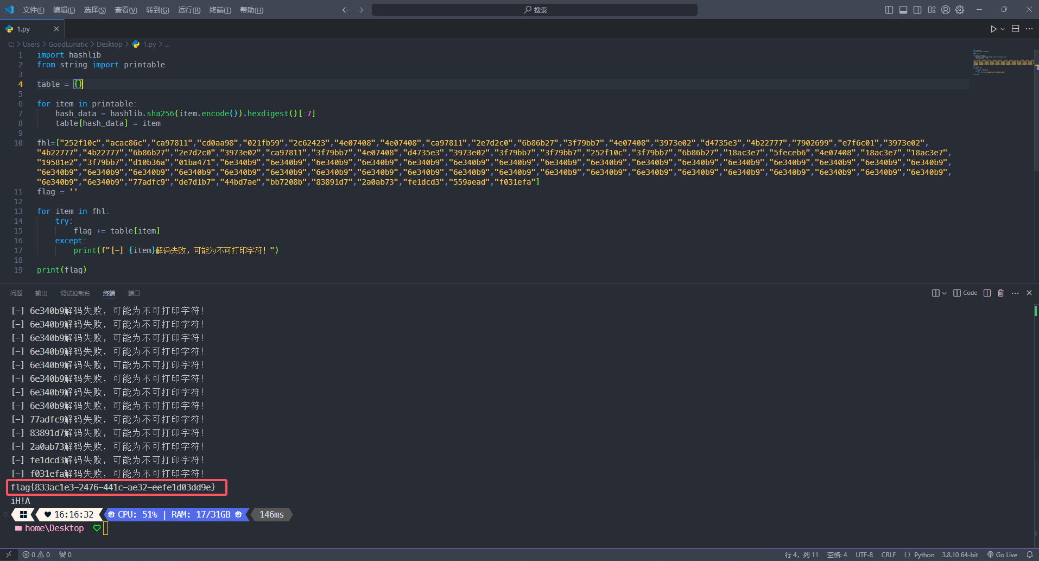
Task: Click the terminal scrollbar marker
Action: [1036, 311]
